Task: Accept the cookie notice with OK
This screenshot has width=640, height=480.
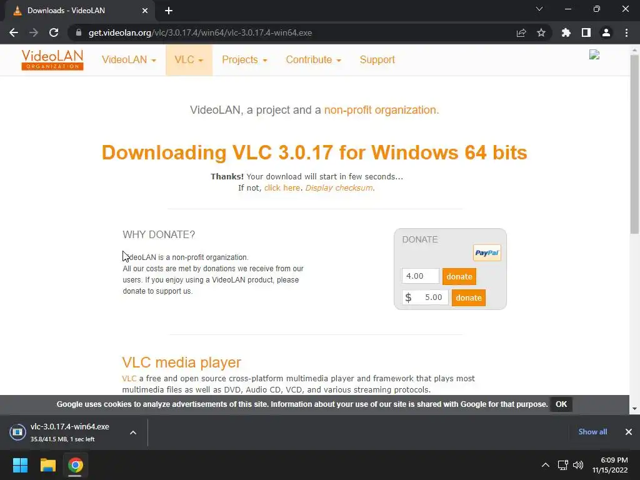Action: [x=561, y=404]
